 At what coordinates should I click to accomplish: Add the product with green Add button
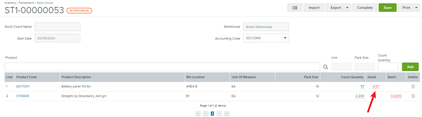[x=410, y=67]
